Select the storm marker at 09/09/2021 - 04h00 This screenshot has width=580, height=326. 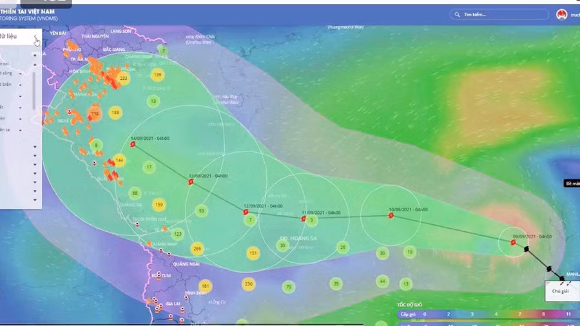tap(513, 242)
